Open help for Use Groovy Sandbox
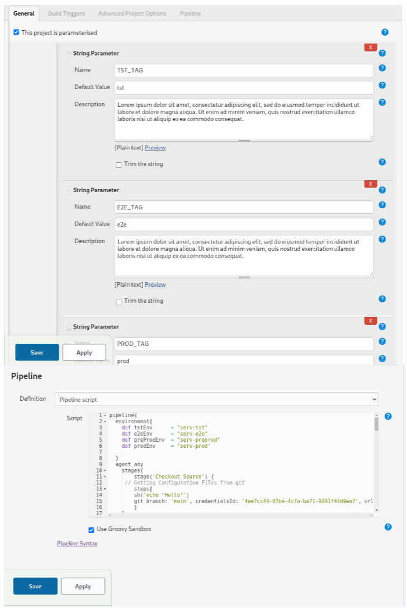Image resolution: width=407 pixels, height=608 pixels. point(388,527)
